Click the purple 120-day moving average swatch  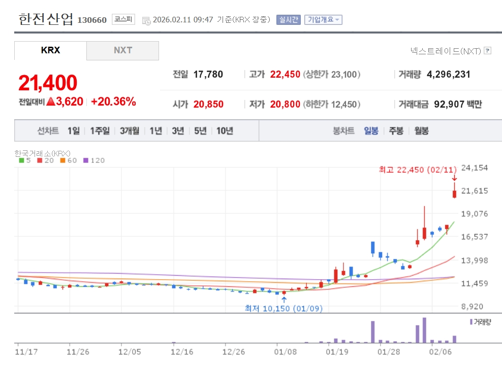86,160
